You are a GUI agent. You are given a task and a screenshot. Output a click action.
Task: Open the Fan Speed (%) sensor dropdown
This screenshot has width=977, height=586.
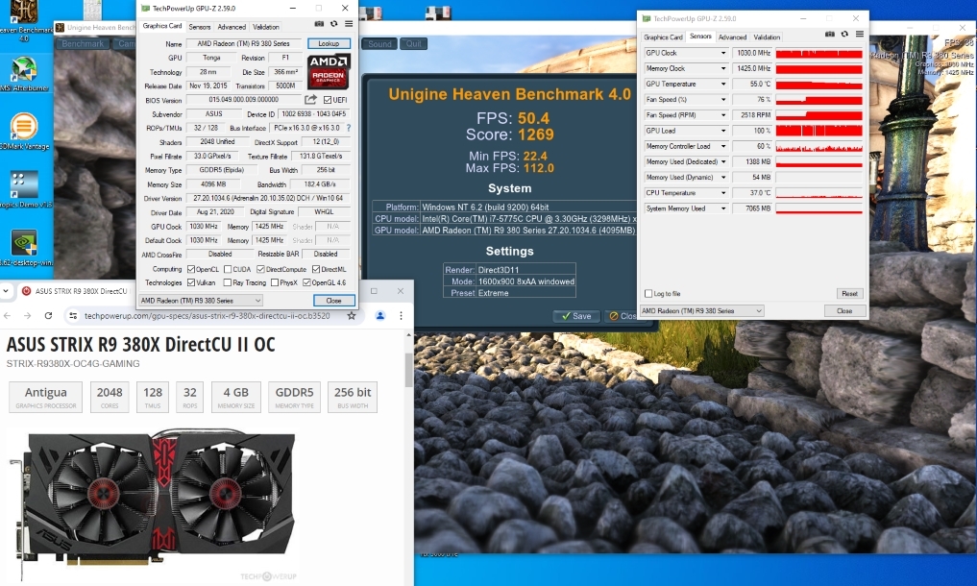click(x=722, y=100)
